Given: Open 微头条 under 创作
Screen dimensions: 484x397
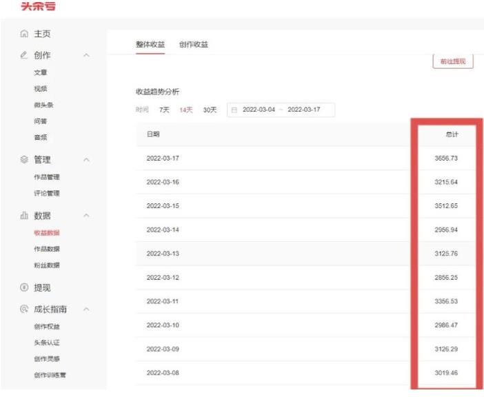Looking at the screenshot, I should click(x=43, y=105).
